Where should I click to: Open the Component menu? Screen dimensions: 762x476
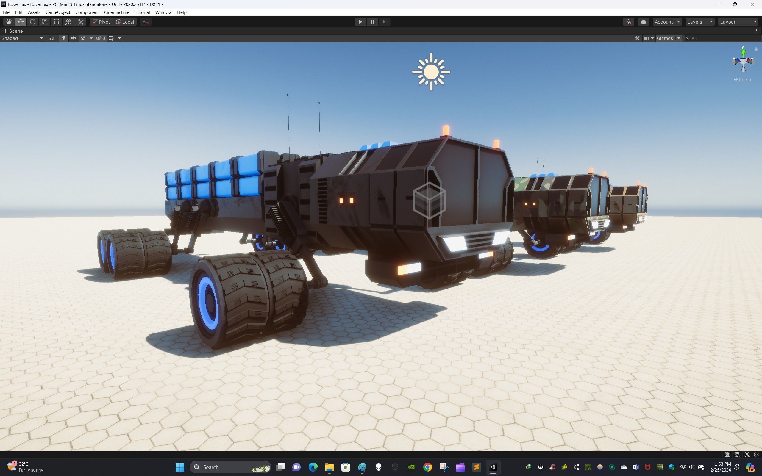[87, 12]
